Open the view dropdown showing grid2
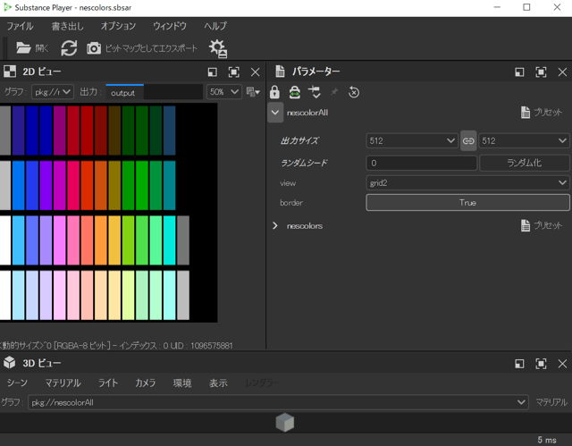The width and height of the screenshot is (572, 446). [x=467, y=182]
